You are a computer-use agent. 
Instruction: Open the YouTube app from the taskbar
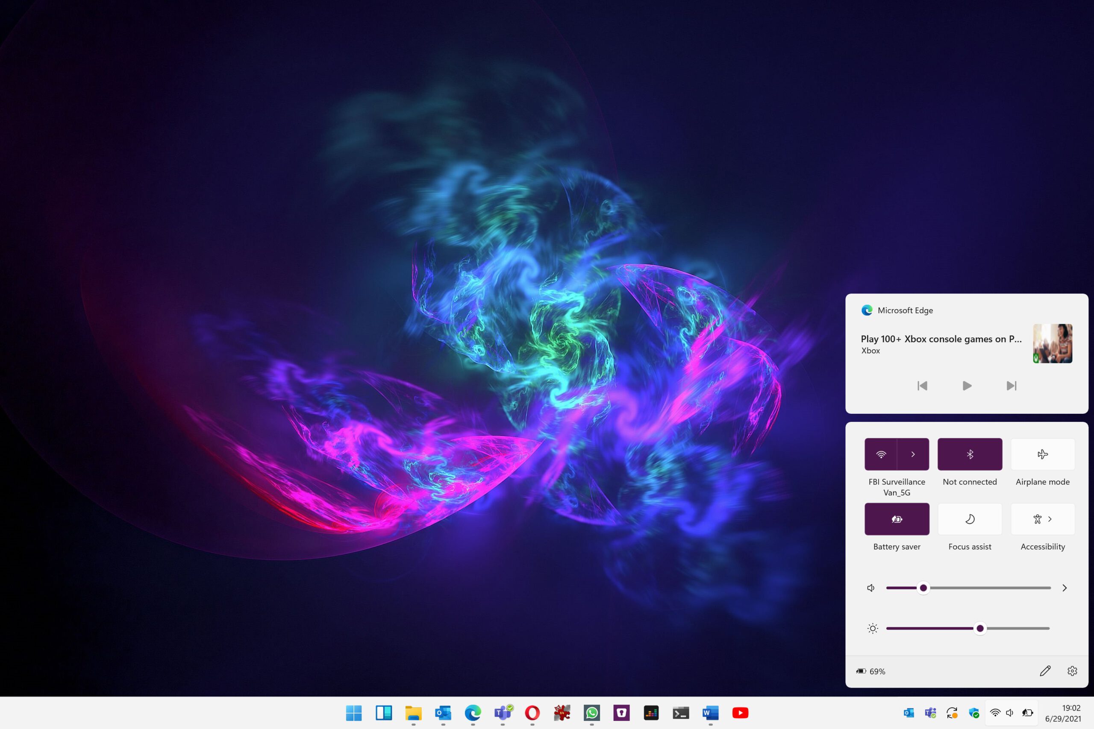pyautogui.click(x=740, y=712)
